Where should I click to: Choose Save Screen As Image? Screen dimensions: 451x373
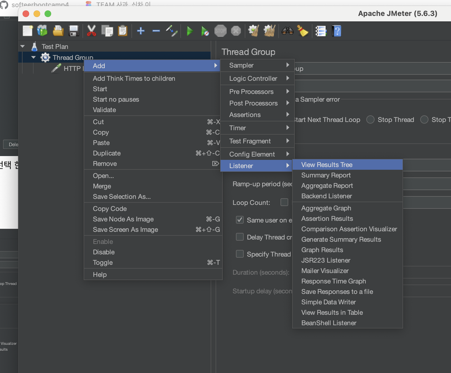tap(153, 229)
